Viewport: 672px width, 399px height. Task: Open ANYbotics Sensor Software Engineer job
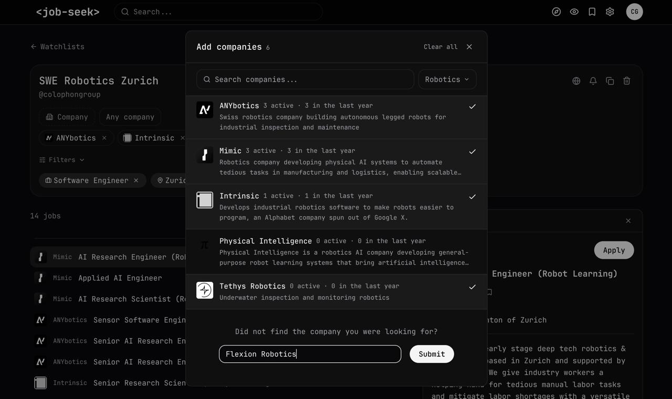108,320
